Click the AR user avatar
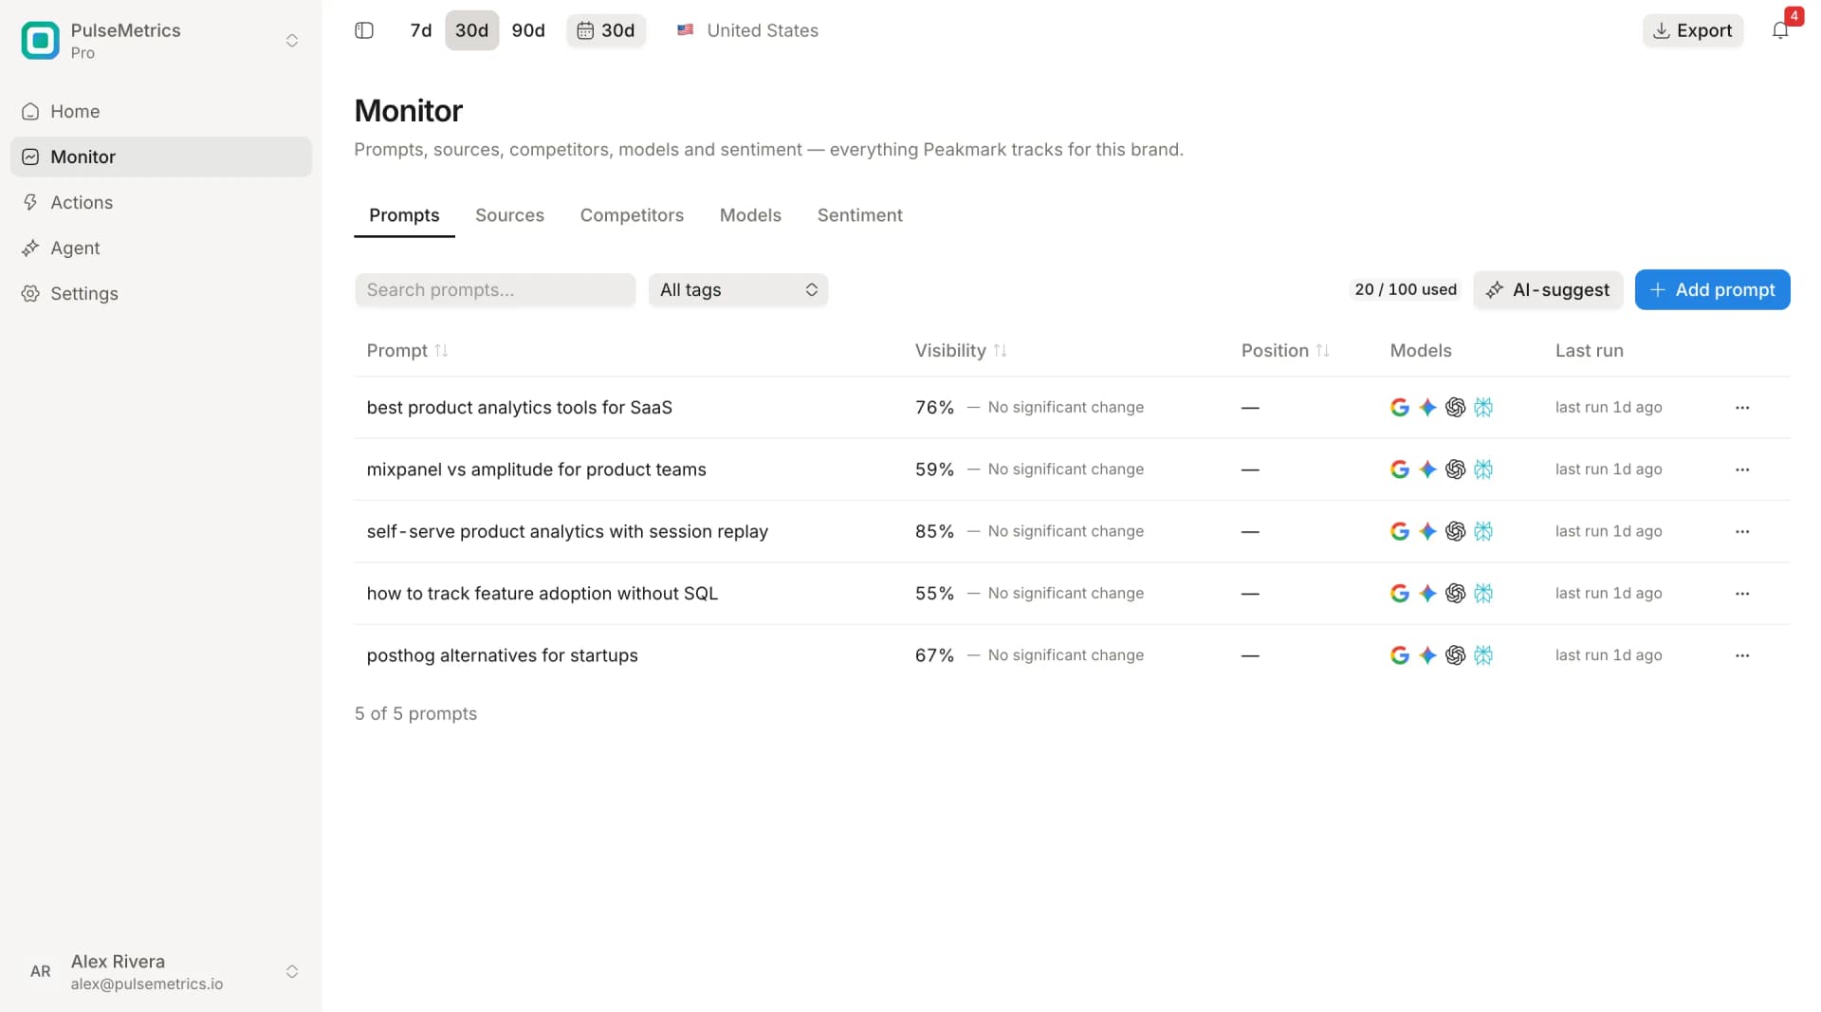 pos(40,971)
